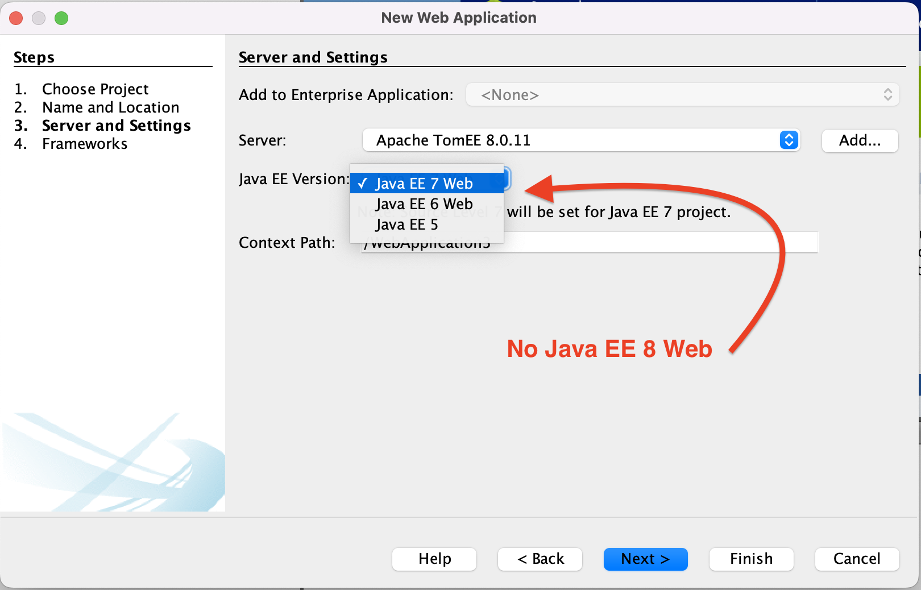Choose "Java EE 6 Web" option
Screen dimensions: 921x590
[424, 203]
